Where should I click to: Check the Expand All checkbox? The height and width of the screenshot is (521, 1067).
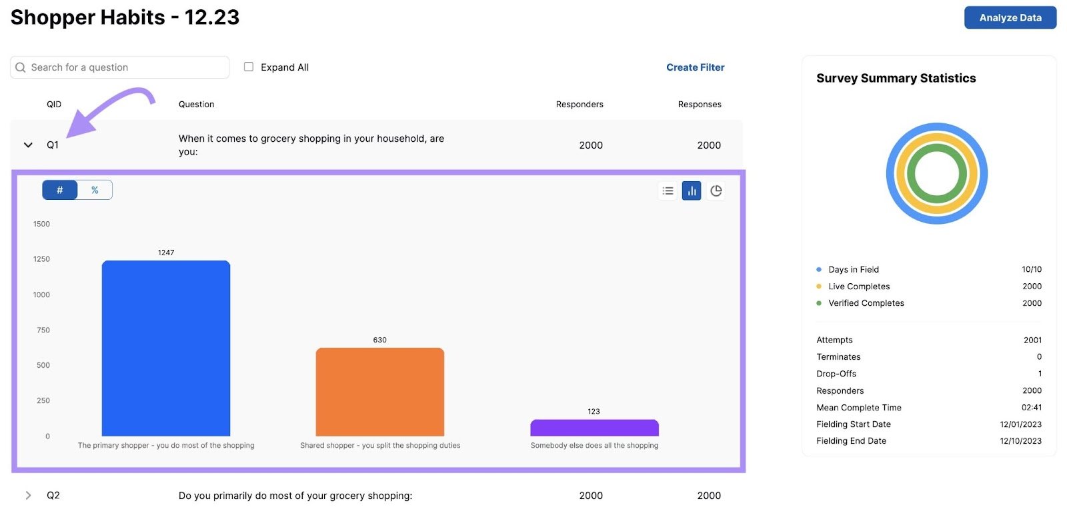pos(249,67)
